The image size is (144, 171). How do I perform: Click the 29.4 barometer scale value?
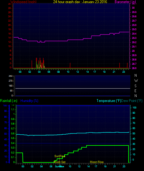click(x=134, y=34)
